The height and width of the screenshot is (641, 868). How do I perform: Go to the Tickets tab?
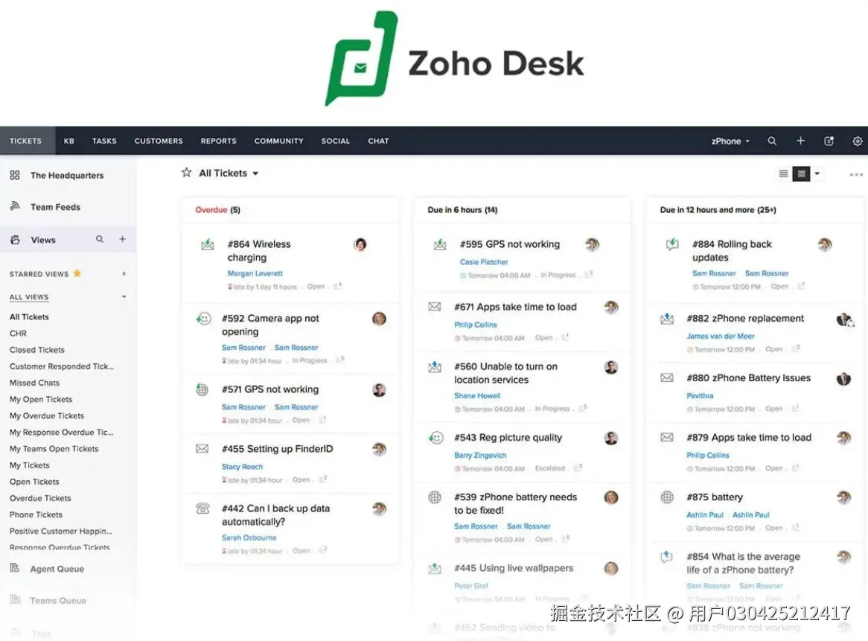(25, 141)
